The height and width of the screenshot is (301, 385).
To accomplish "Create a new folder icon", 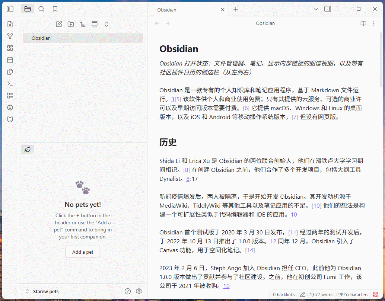I will point(71,24).
